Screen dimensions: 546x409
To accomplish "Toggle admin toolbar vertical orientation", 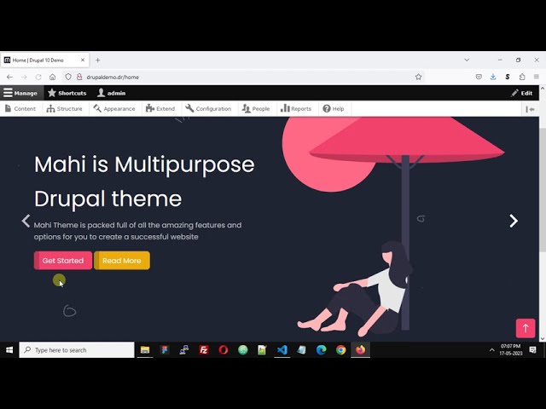I will pyautogui.click(x=530, y=109).
